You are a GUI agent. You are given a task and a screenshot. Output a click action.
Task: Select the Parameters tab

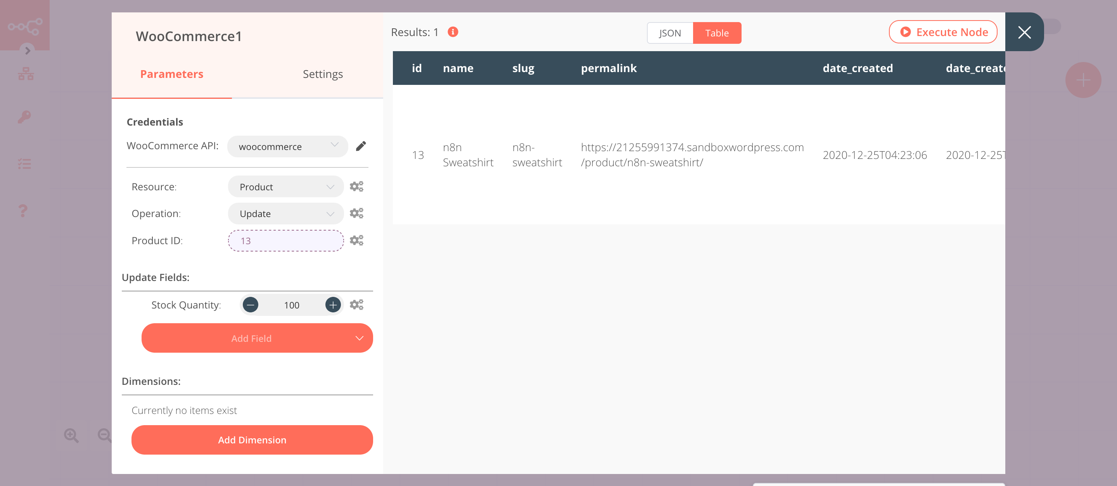click(x=171, y=74)
